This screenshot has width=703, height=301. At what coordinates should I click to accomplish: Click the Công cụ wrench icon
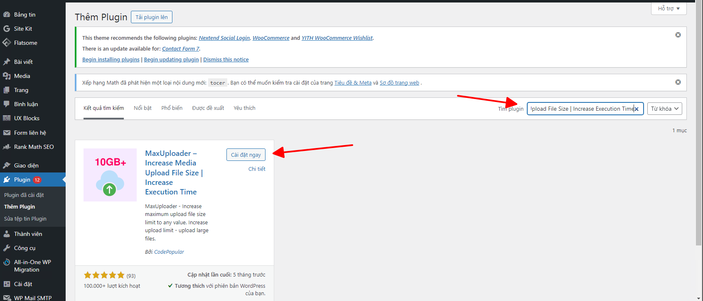coord(7,248)
